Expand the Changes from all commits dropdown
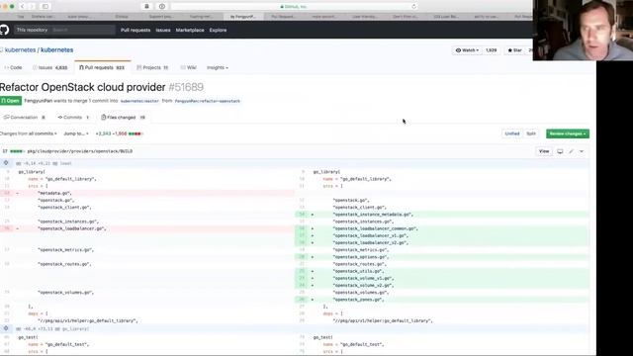The image size is (633, 356). [29, 133]
